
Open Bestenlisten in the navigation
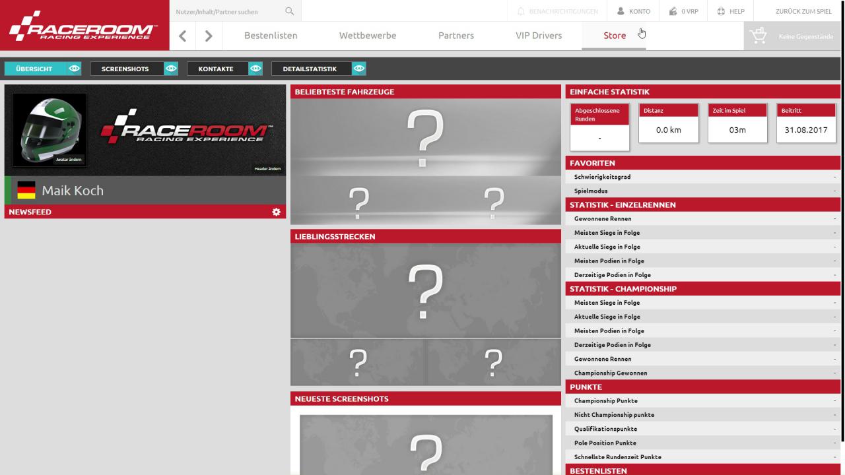[x=271, y=36]
